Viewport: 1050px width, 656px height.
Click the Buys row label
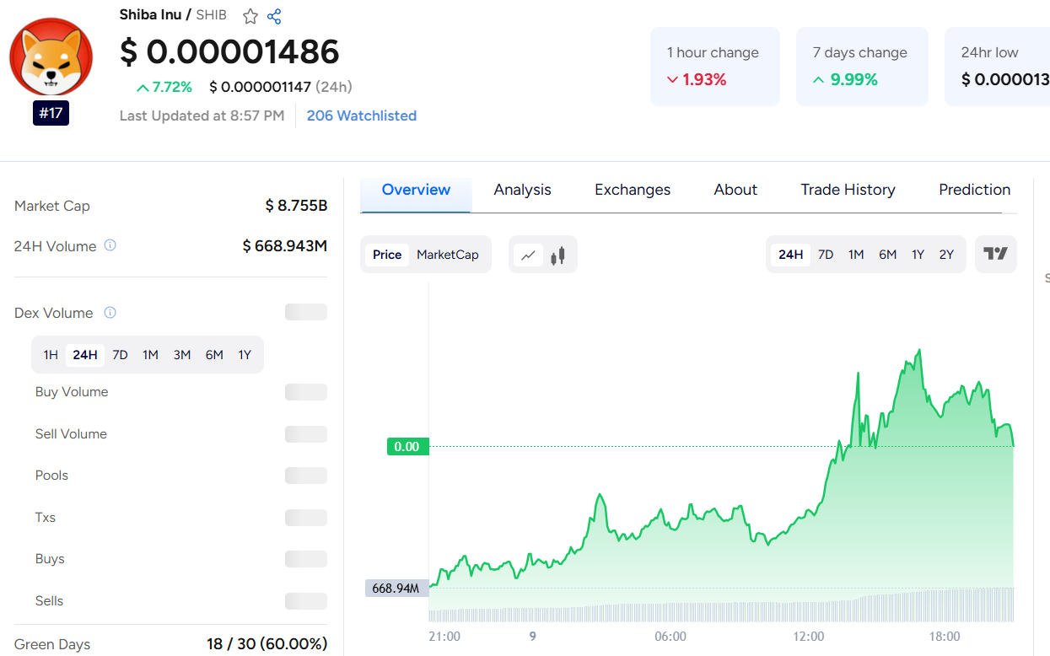click(x=50, y=559)
